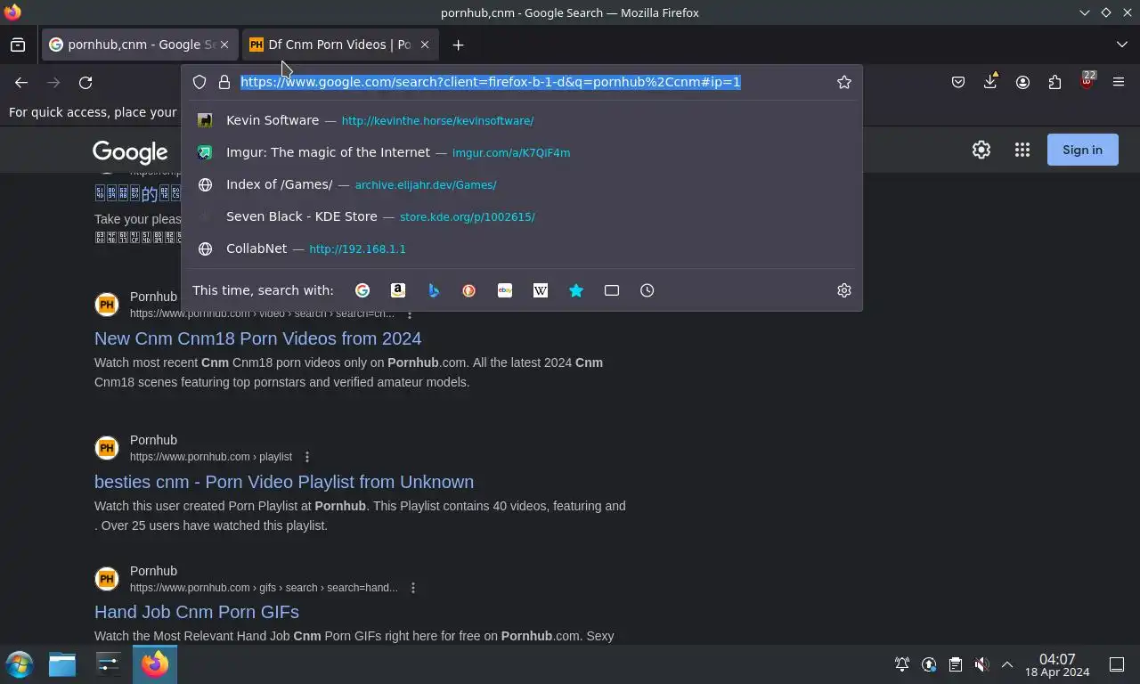The height and width of the screenshot is (684, 1140).
Task: Open the Firefox account menu
Action: [x=1022, y=82]
